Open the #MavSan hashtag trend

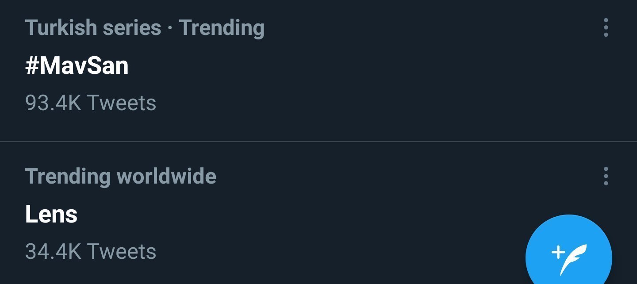(77, 66)
